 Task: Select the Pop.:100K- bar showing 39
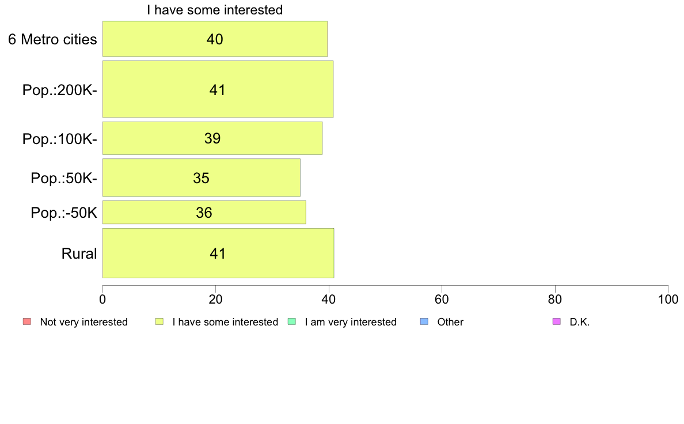pos(212,138)
